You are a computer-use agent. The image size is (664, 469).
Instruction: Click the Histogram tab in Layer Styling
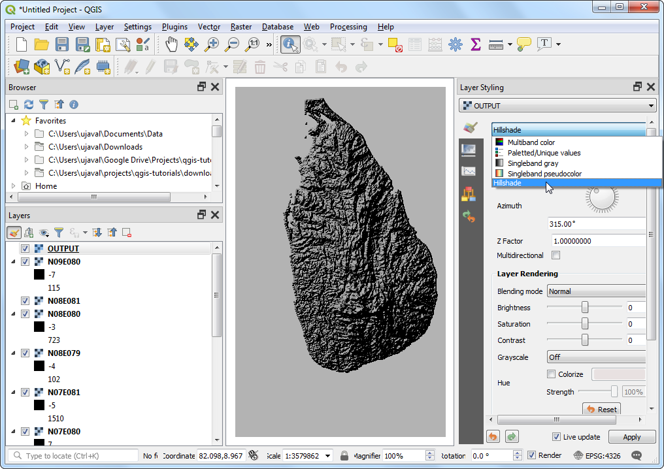(x=468, y=171)
